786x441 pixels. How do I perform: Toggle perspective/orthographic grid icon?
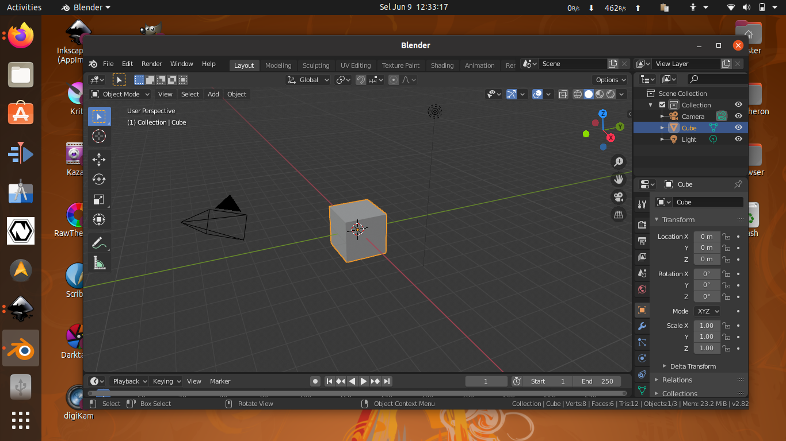tap(619, 215)
